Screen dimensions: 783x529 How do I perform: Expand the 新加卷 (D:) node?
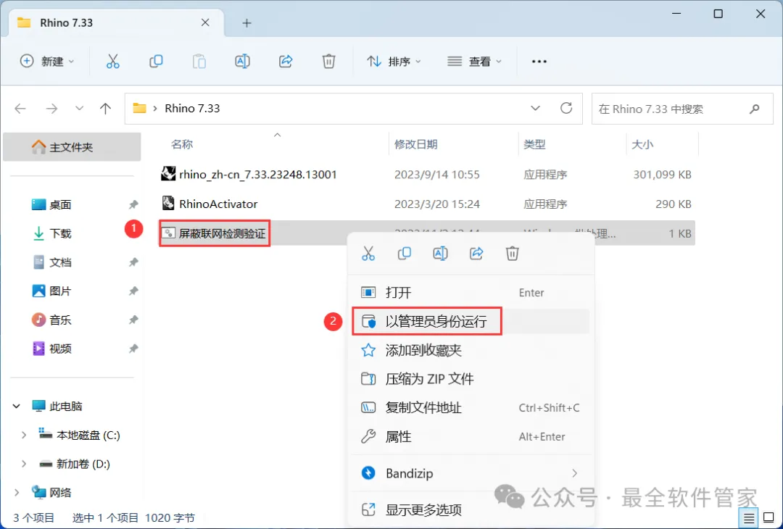click(x=23, y=464)
